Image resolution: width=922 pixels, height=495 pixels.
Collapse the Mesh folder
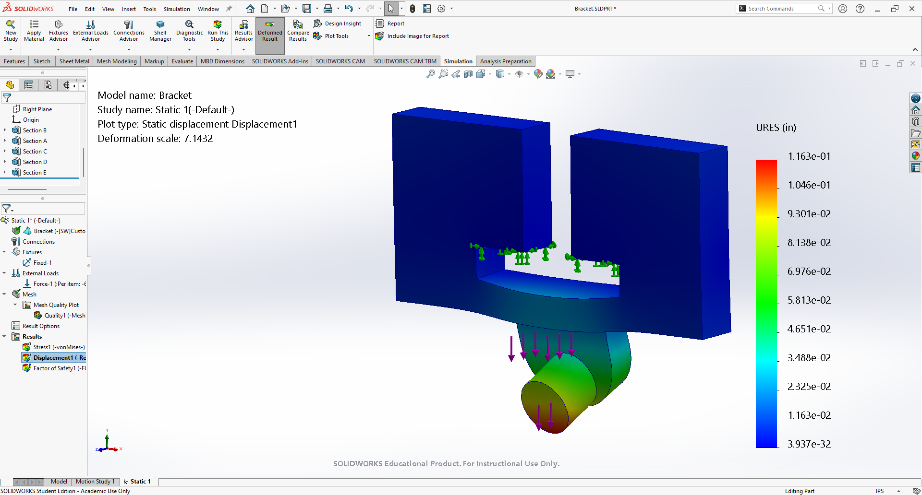tap(4, 294)
